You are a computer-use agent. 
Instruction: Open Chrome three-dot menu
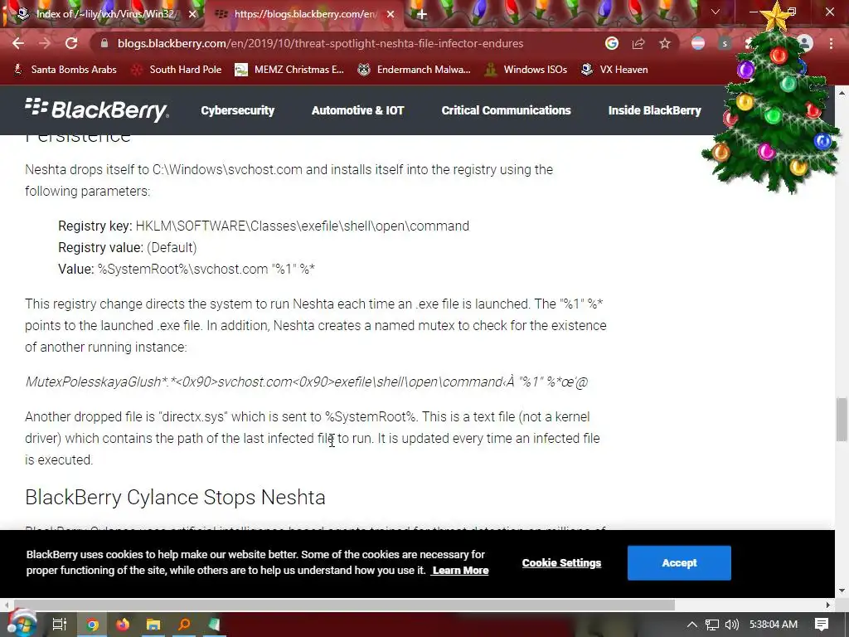point(831,43)
